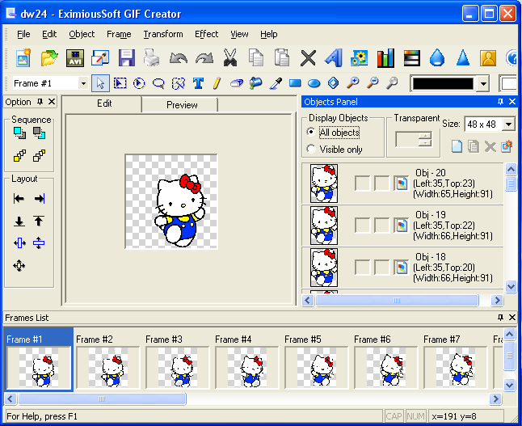Select the Eyedropper color picker tool
522x426 pixels.
276,83
